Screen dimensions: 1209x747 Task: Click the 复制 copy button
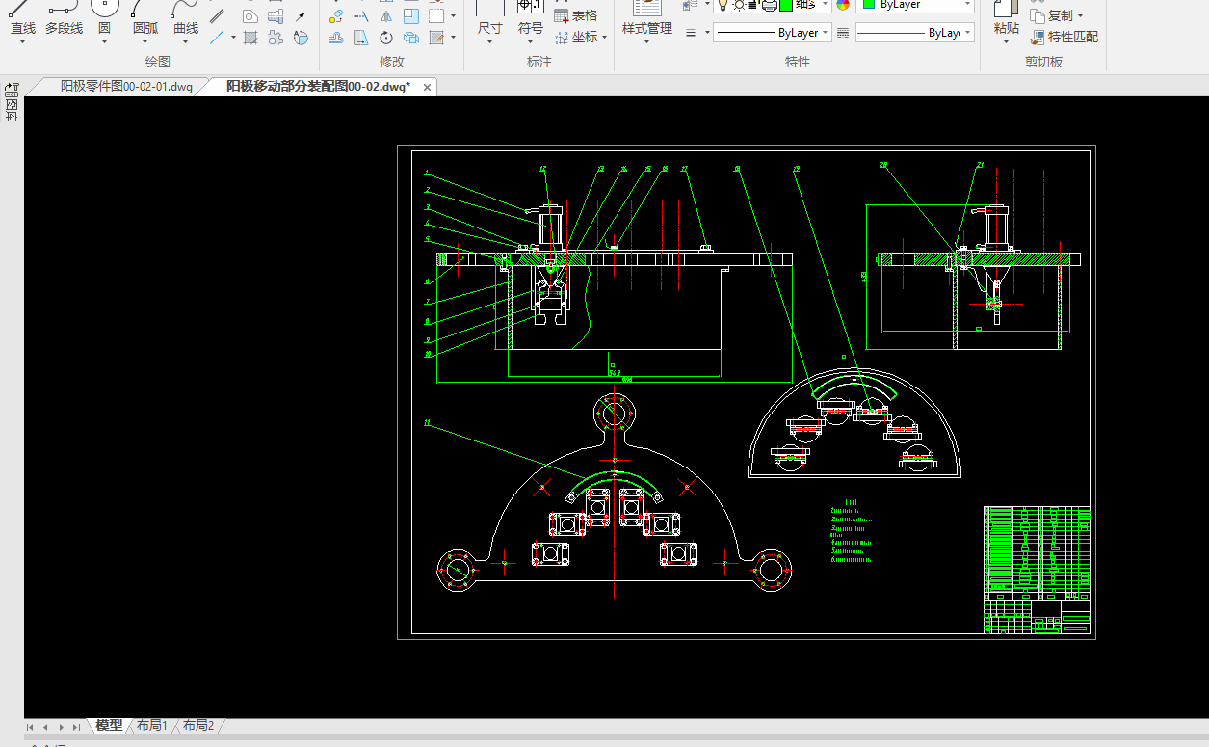[x=1059, y=15]
